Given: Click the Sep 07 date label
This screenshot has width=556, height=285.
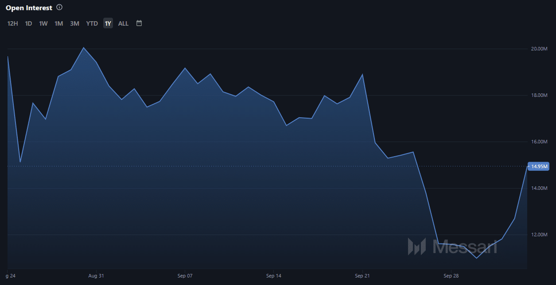Looking at the screenshot, I should coord(185,276).
